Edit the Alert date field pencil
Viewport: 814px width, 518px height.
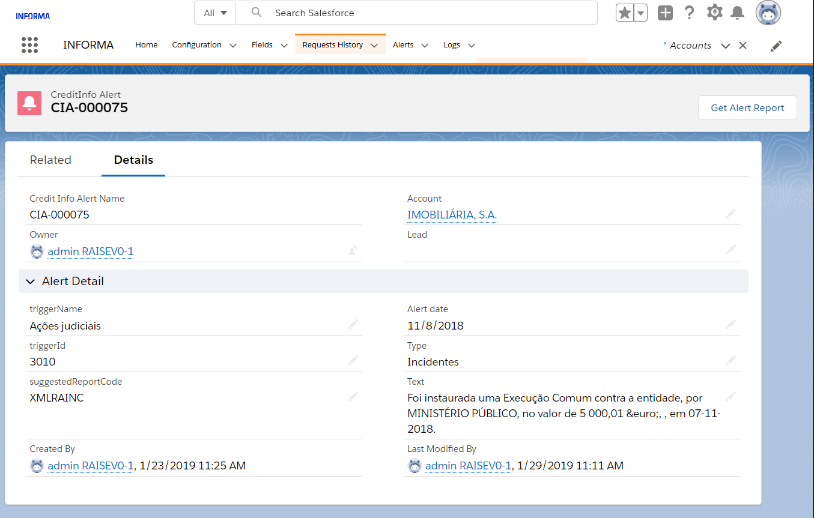730,325
